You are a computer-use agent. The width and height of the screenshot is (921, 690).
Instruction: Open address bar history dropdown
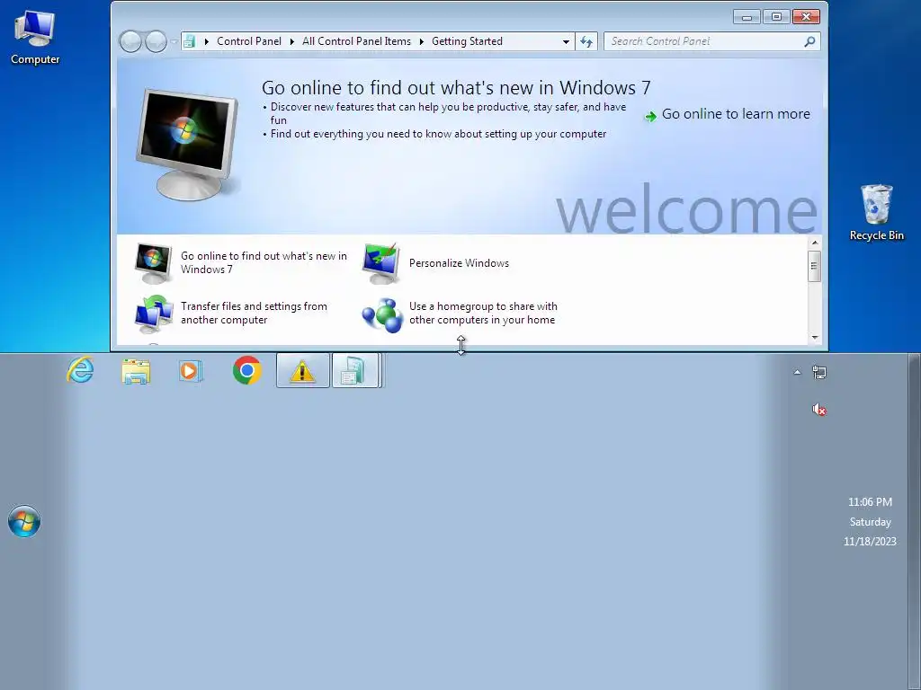566,41
